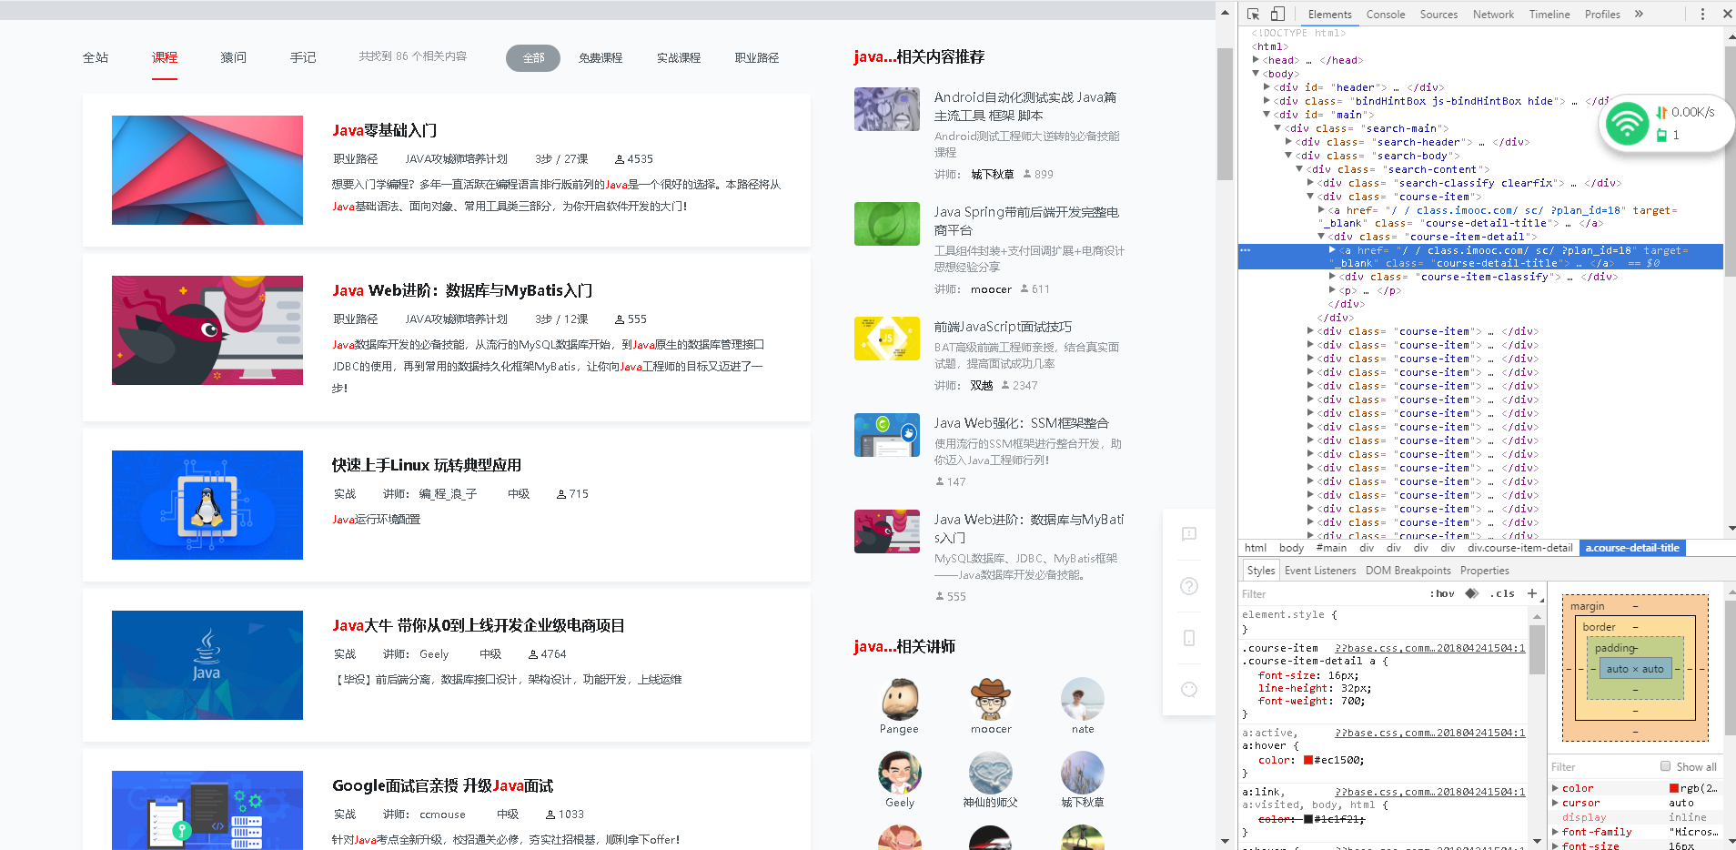This screenshot has height=850, width=1736.
Task: Expand the div id header node
Action: (x=1267, y=87)
